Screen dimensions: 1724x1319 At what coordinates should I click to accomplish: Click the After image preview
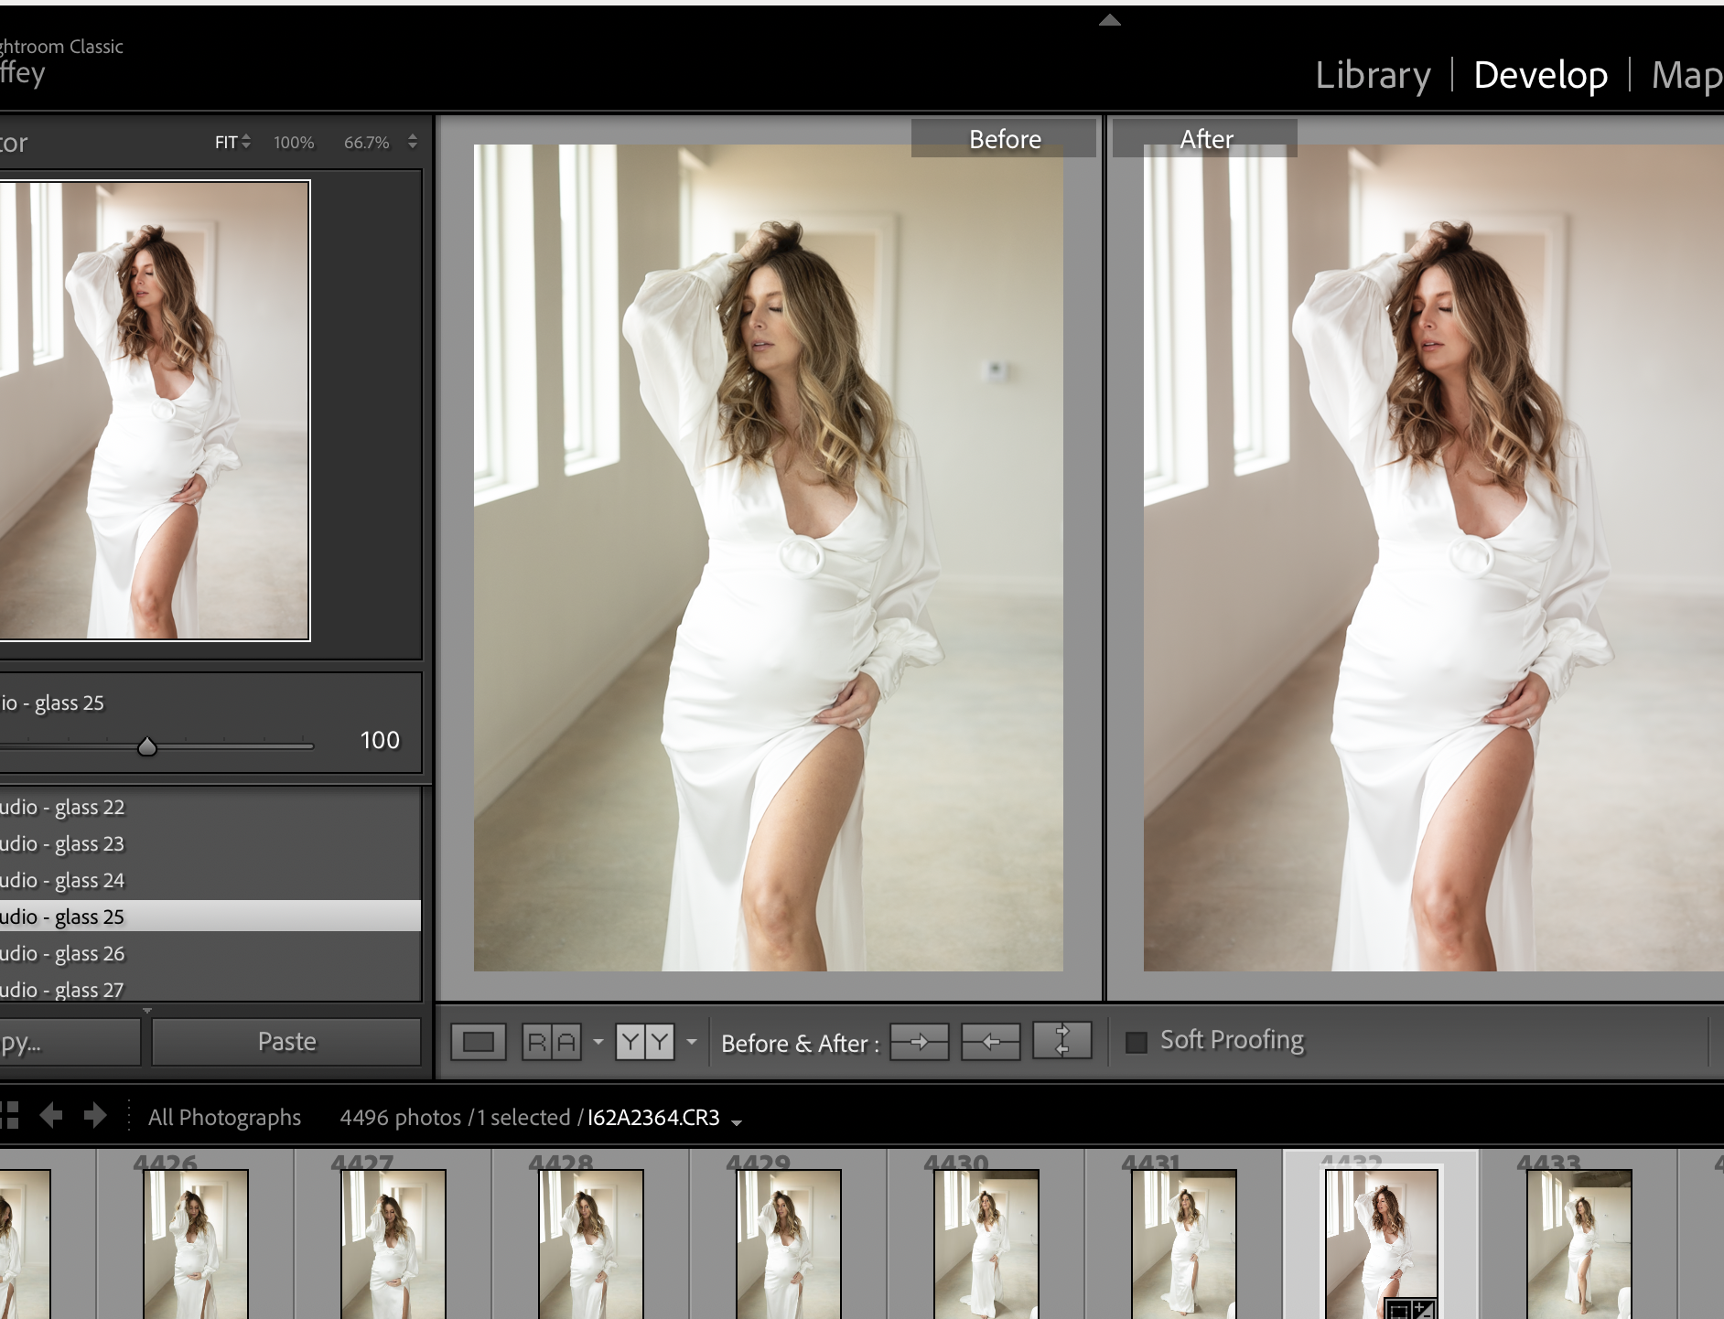pyautogui.click(x=1434, y=557)
